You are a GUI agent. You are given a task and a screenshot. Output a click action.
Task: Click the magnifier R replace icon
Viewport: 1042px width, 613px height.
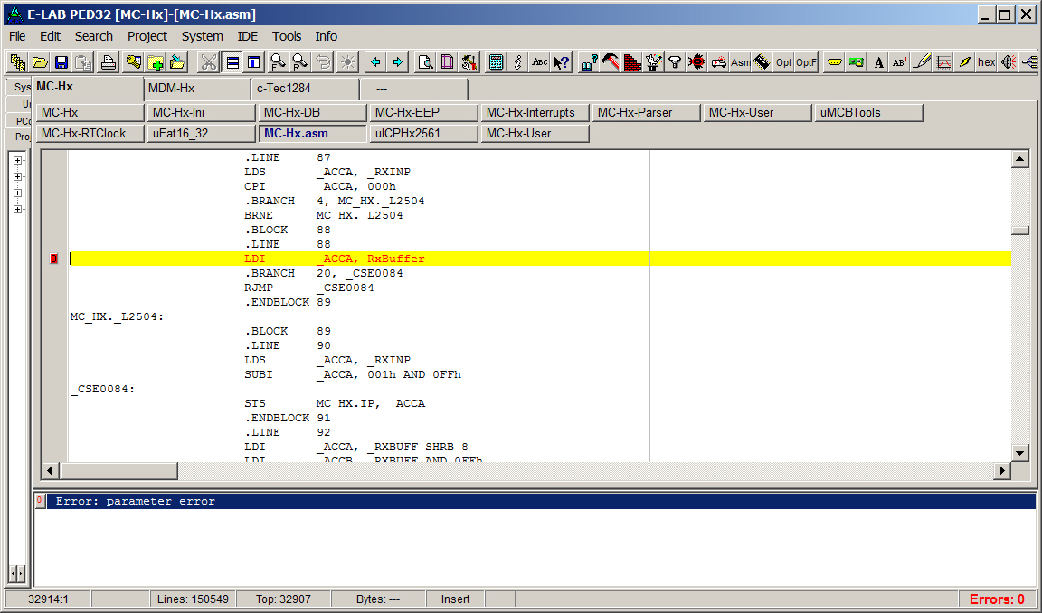(299, 62)
